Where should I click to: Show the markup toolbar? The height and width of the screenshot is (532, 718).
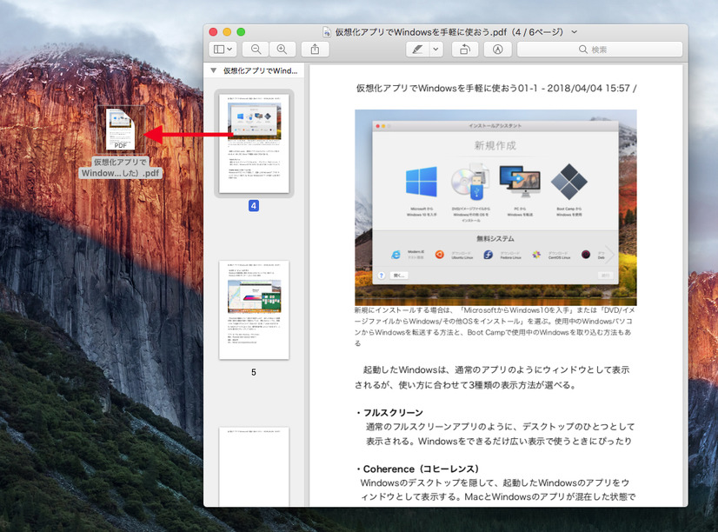(497, 50)
